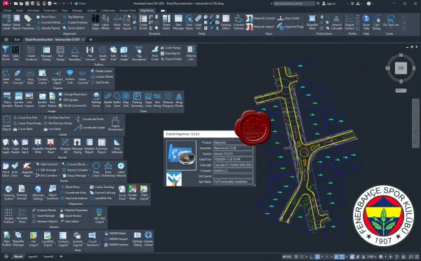The width and height of the screenshot is (421, 261).
Task: Open the Station Labels tool
Action: [x=6, y=22]
